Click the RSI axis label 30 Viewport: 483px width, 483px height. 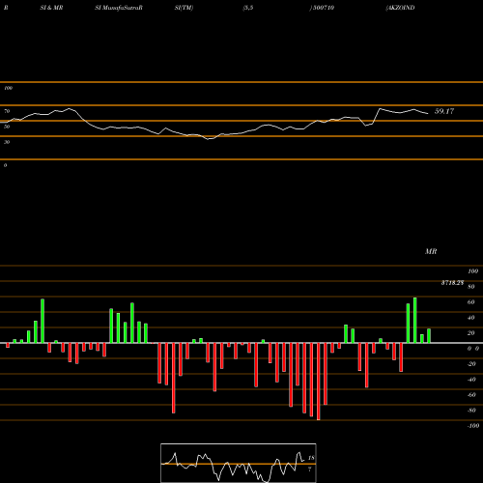click(7, 142)
